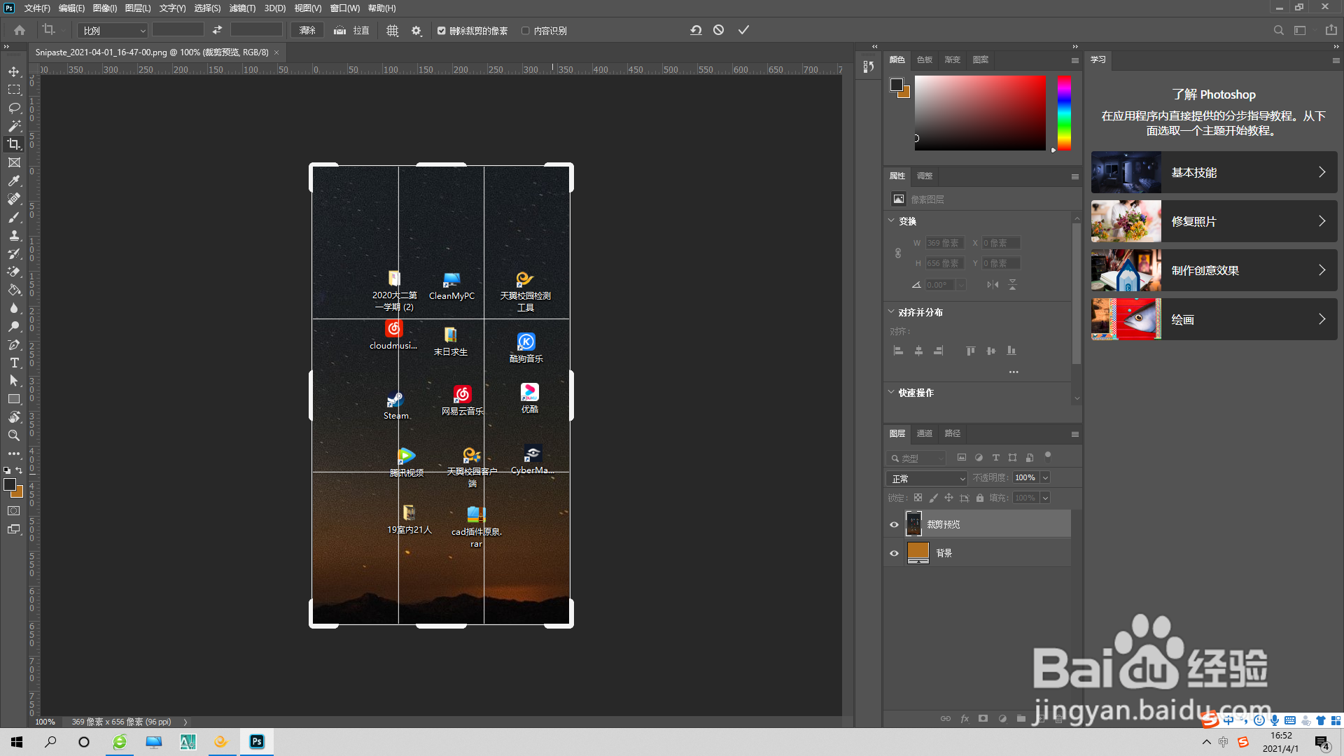Screen dimensions: 1344x756
Task: Select the Move tool
Action: 14,71
